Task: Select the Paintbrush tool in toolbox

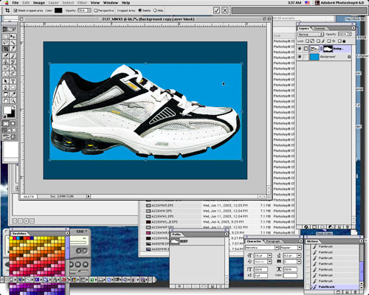Action: point(13,55)
